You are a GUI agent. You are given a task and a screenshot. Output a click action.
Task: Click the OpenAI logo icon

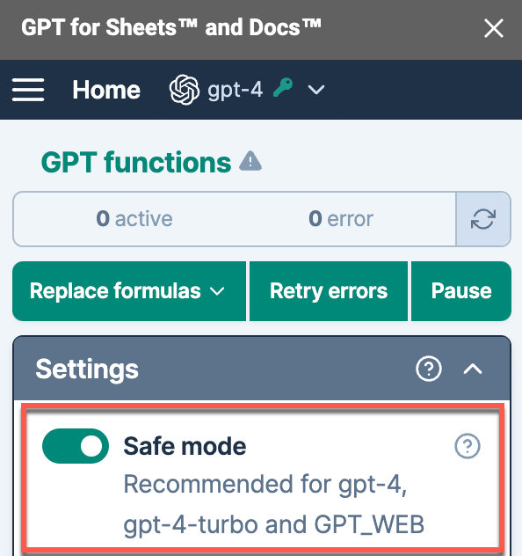point(185,90)
